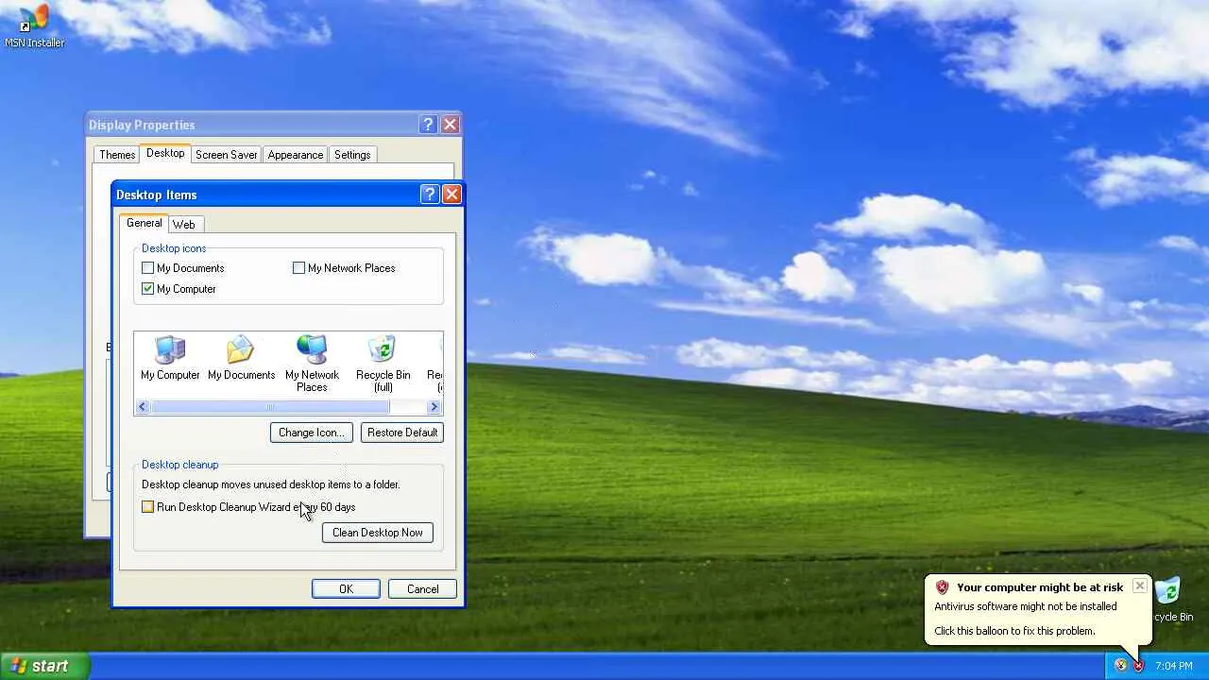The image size is (1209, 680).
Task: Cancel the Desktop Items dialog
Action: pyautogui.click(x=422, y=589)
